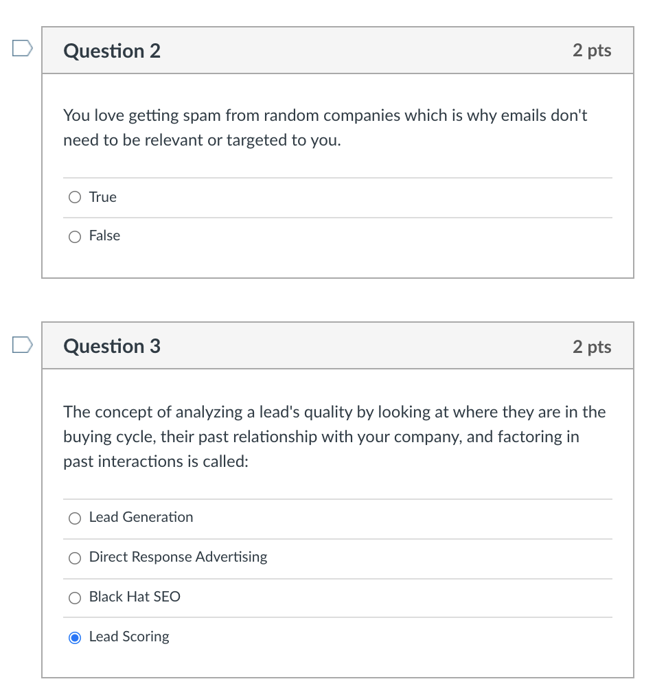Click the Black Hat SEO answer text
This screenshot has width=655, height=699.
(134, 597)
